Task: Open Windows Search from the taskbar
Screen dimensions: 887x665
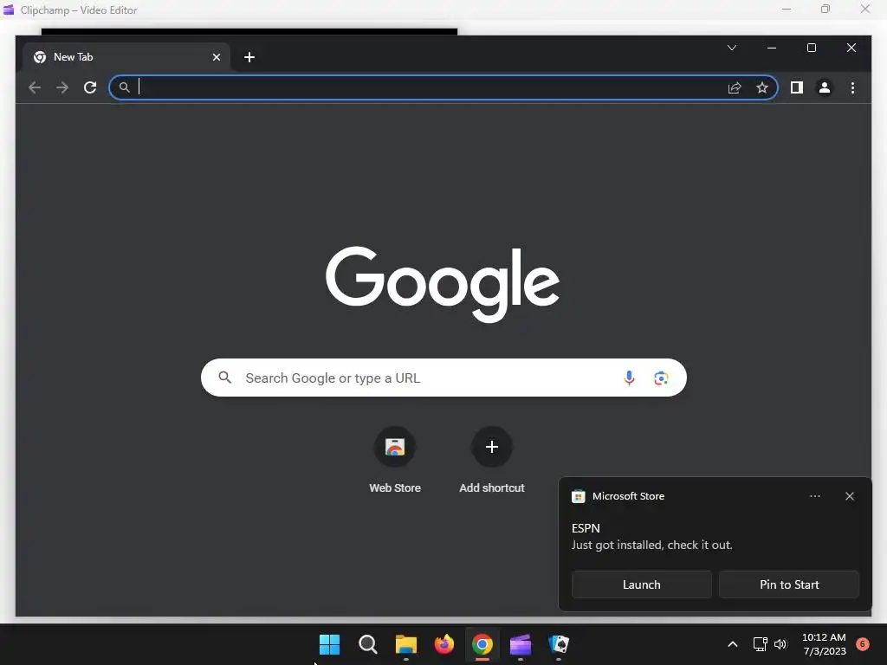Action: click(x=367, y=644)
